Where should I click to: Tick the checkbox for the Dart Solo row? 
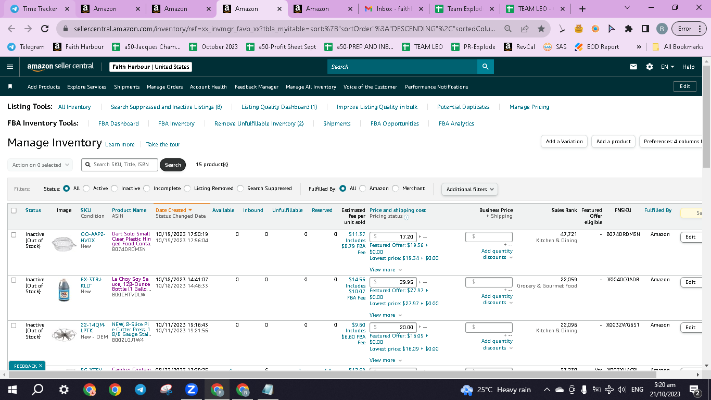(x=14, y=235)
